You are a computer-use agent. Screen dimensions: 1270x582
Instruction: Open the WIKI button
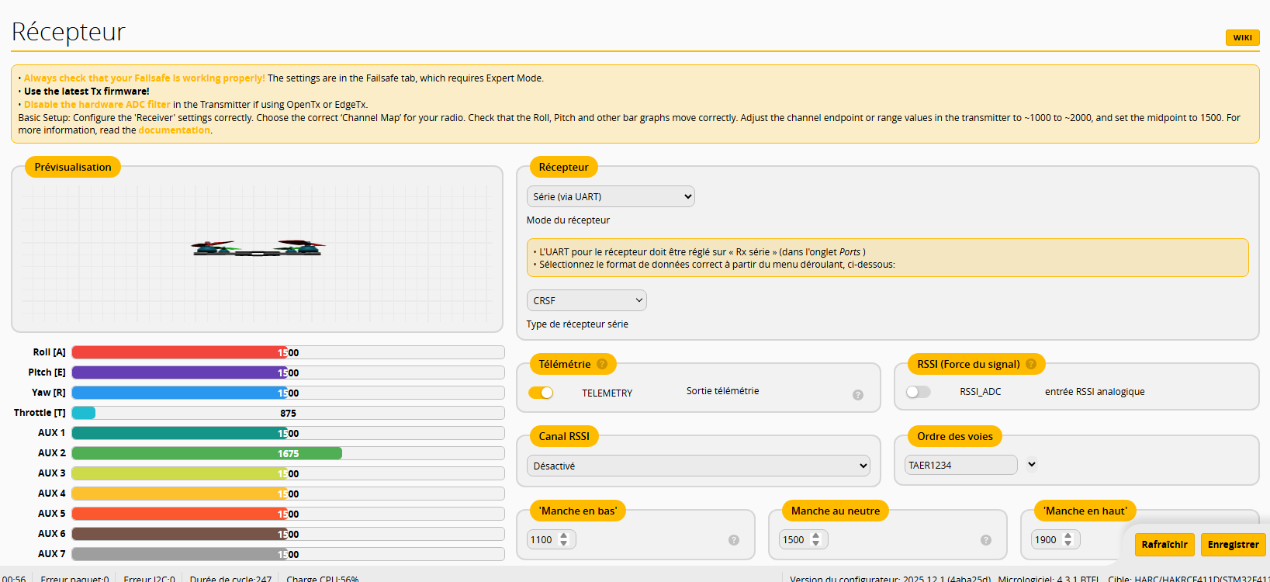(1242, 37)
